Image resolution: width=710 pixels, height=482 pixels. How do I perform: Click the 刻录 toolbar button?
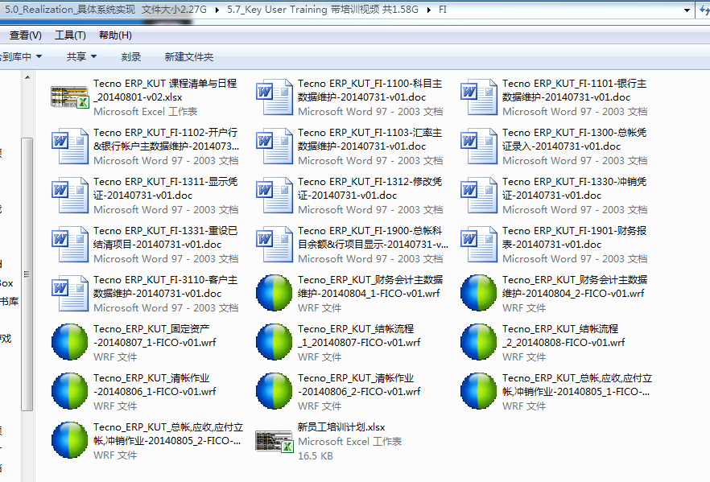131,56
